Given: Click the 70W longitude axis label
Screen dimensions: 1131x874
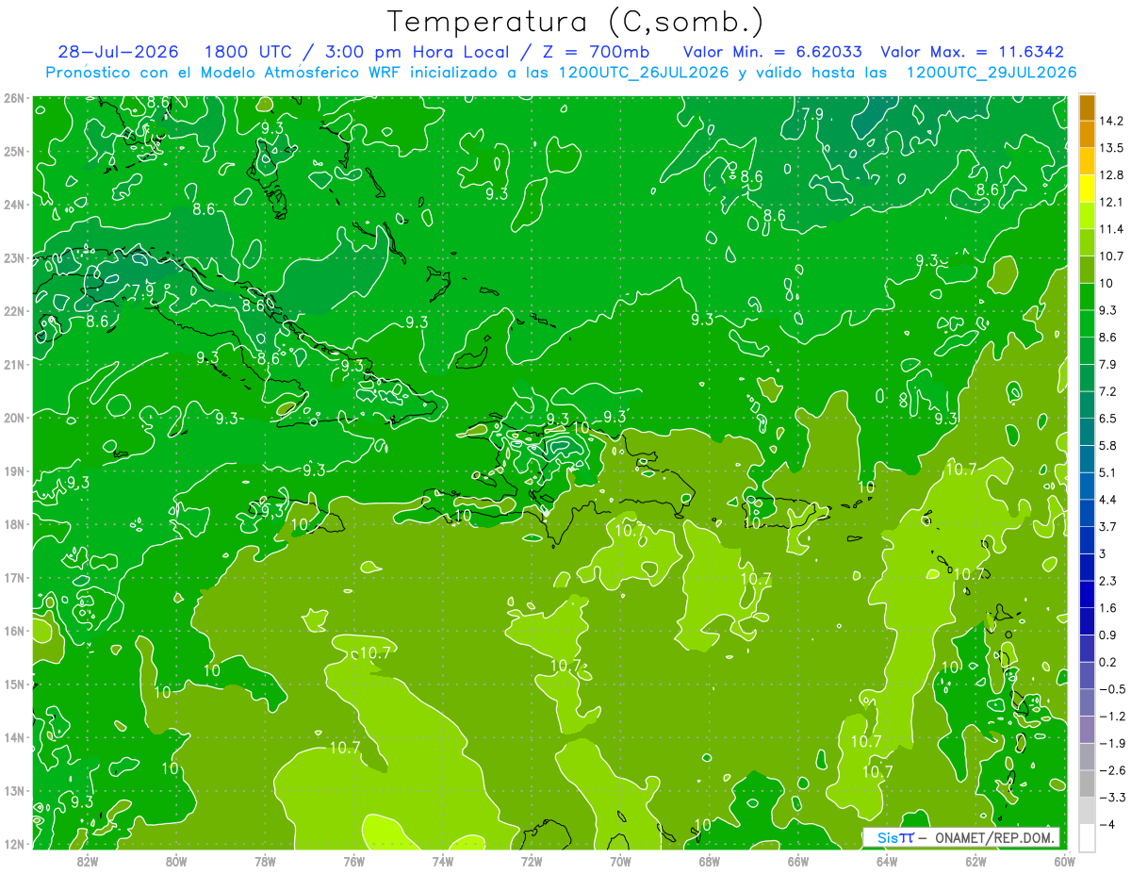Looking at the screenshot, I should point(620,861).
